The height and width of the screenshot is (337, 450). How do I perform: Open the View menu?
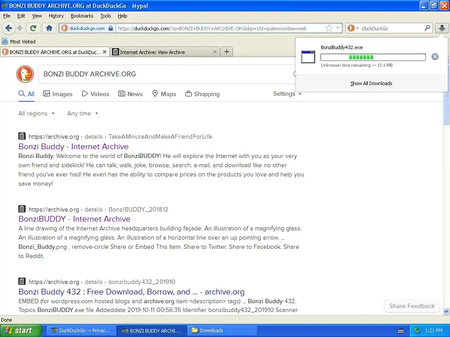tap(37, 16)
